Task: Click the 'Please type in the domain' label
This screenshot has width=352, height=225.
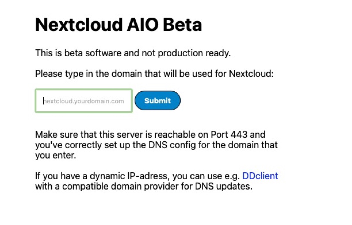Action: pos(154,74)
